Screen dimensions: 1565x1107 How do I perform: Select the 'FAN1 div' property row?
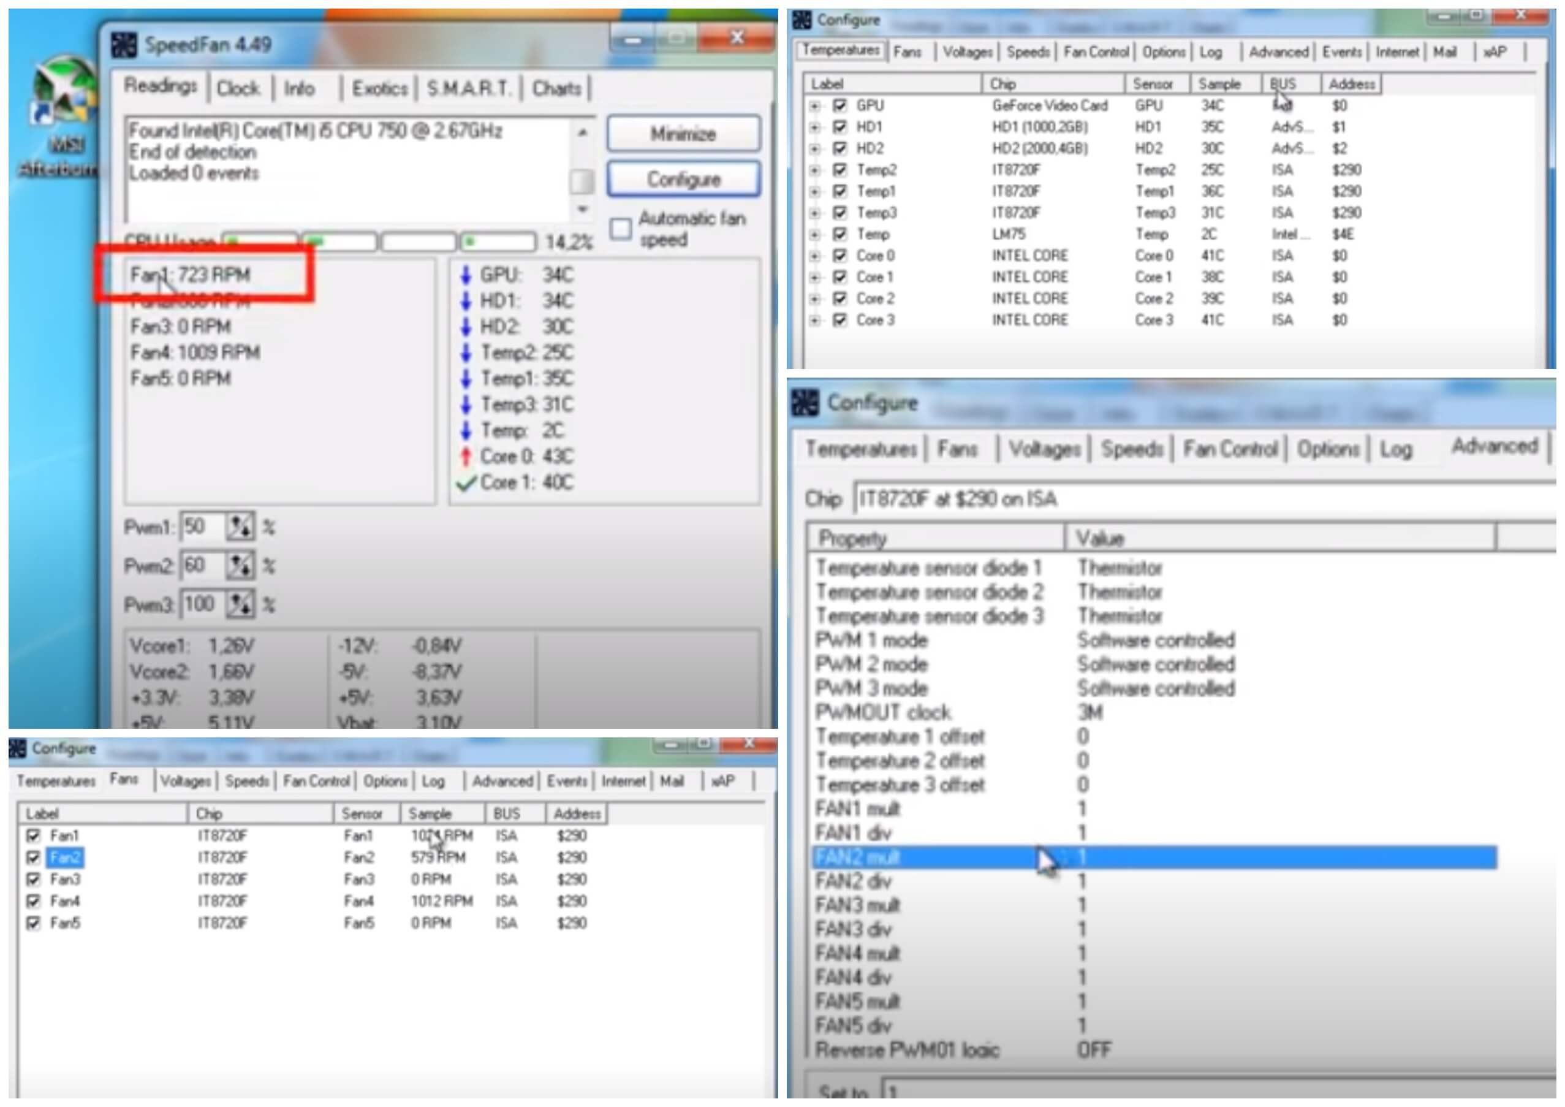point(1154,833)
